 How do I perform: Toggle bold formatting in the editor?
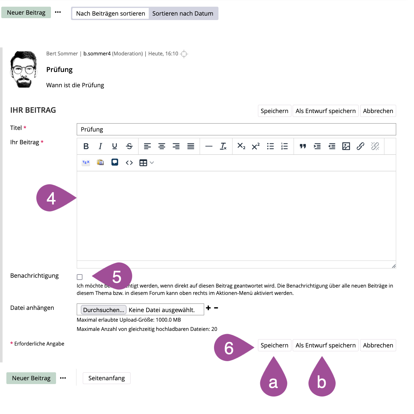(86, 146)
